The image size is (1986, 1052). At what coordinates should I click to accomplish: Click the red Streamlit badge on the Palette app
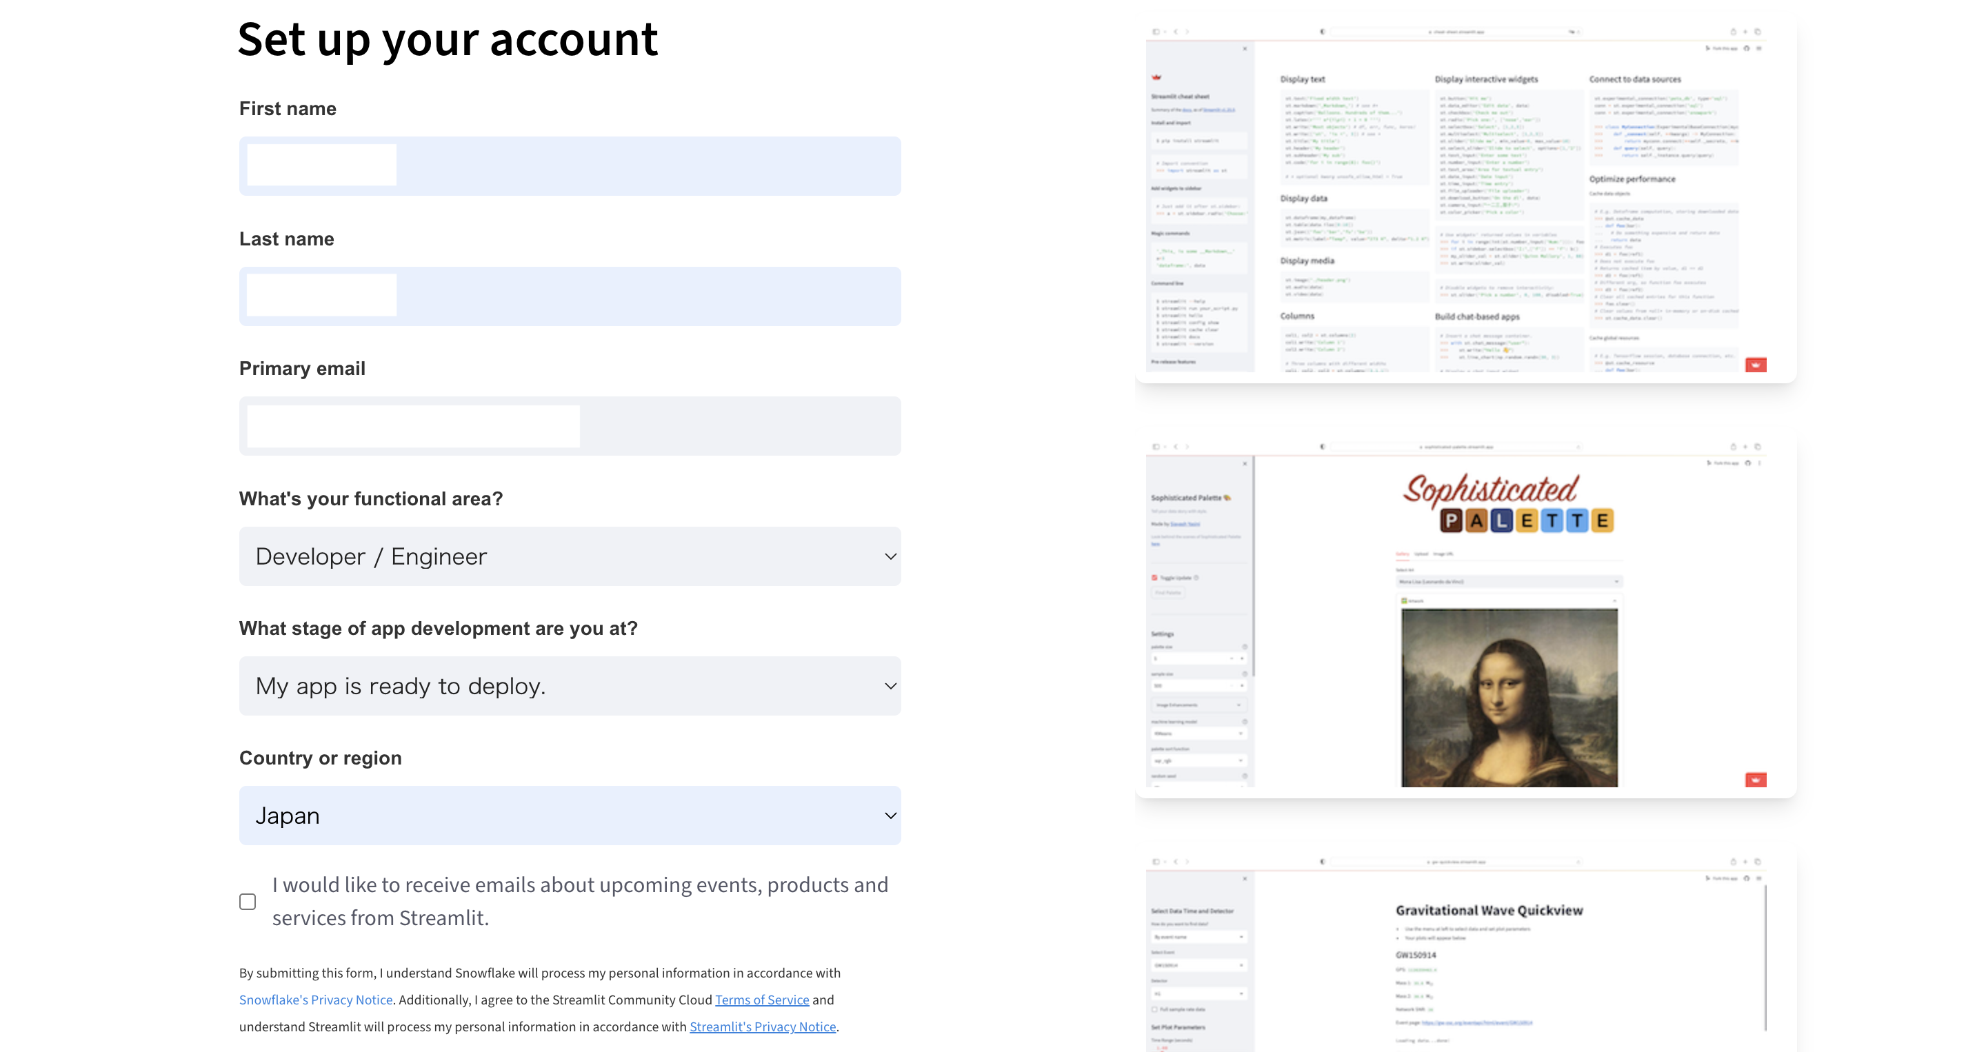[1756, 780]
